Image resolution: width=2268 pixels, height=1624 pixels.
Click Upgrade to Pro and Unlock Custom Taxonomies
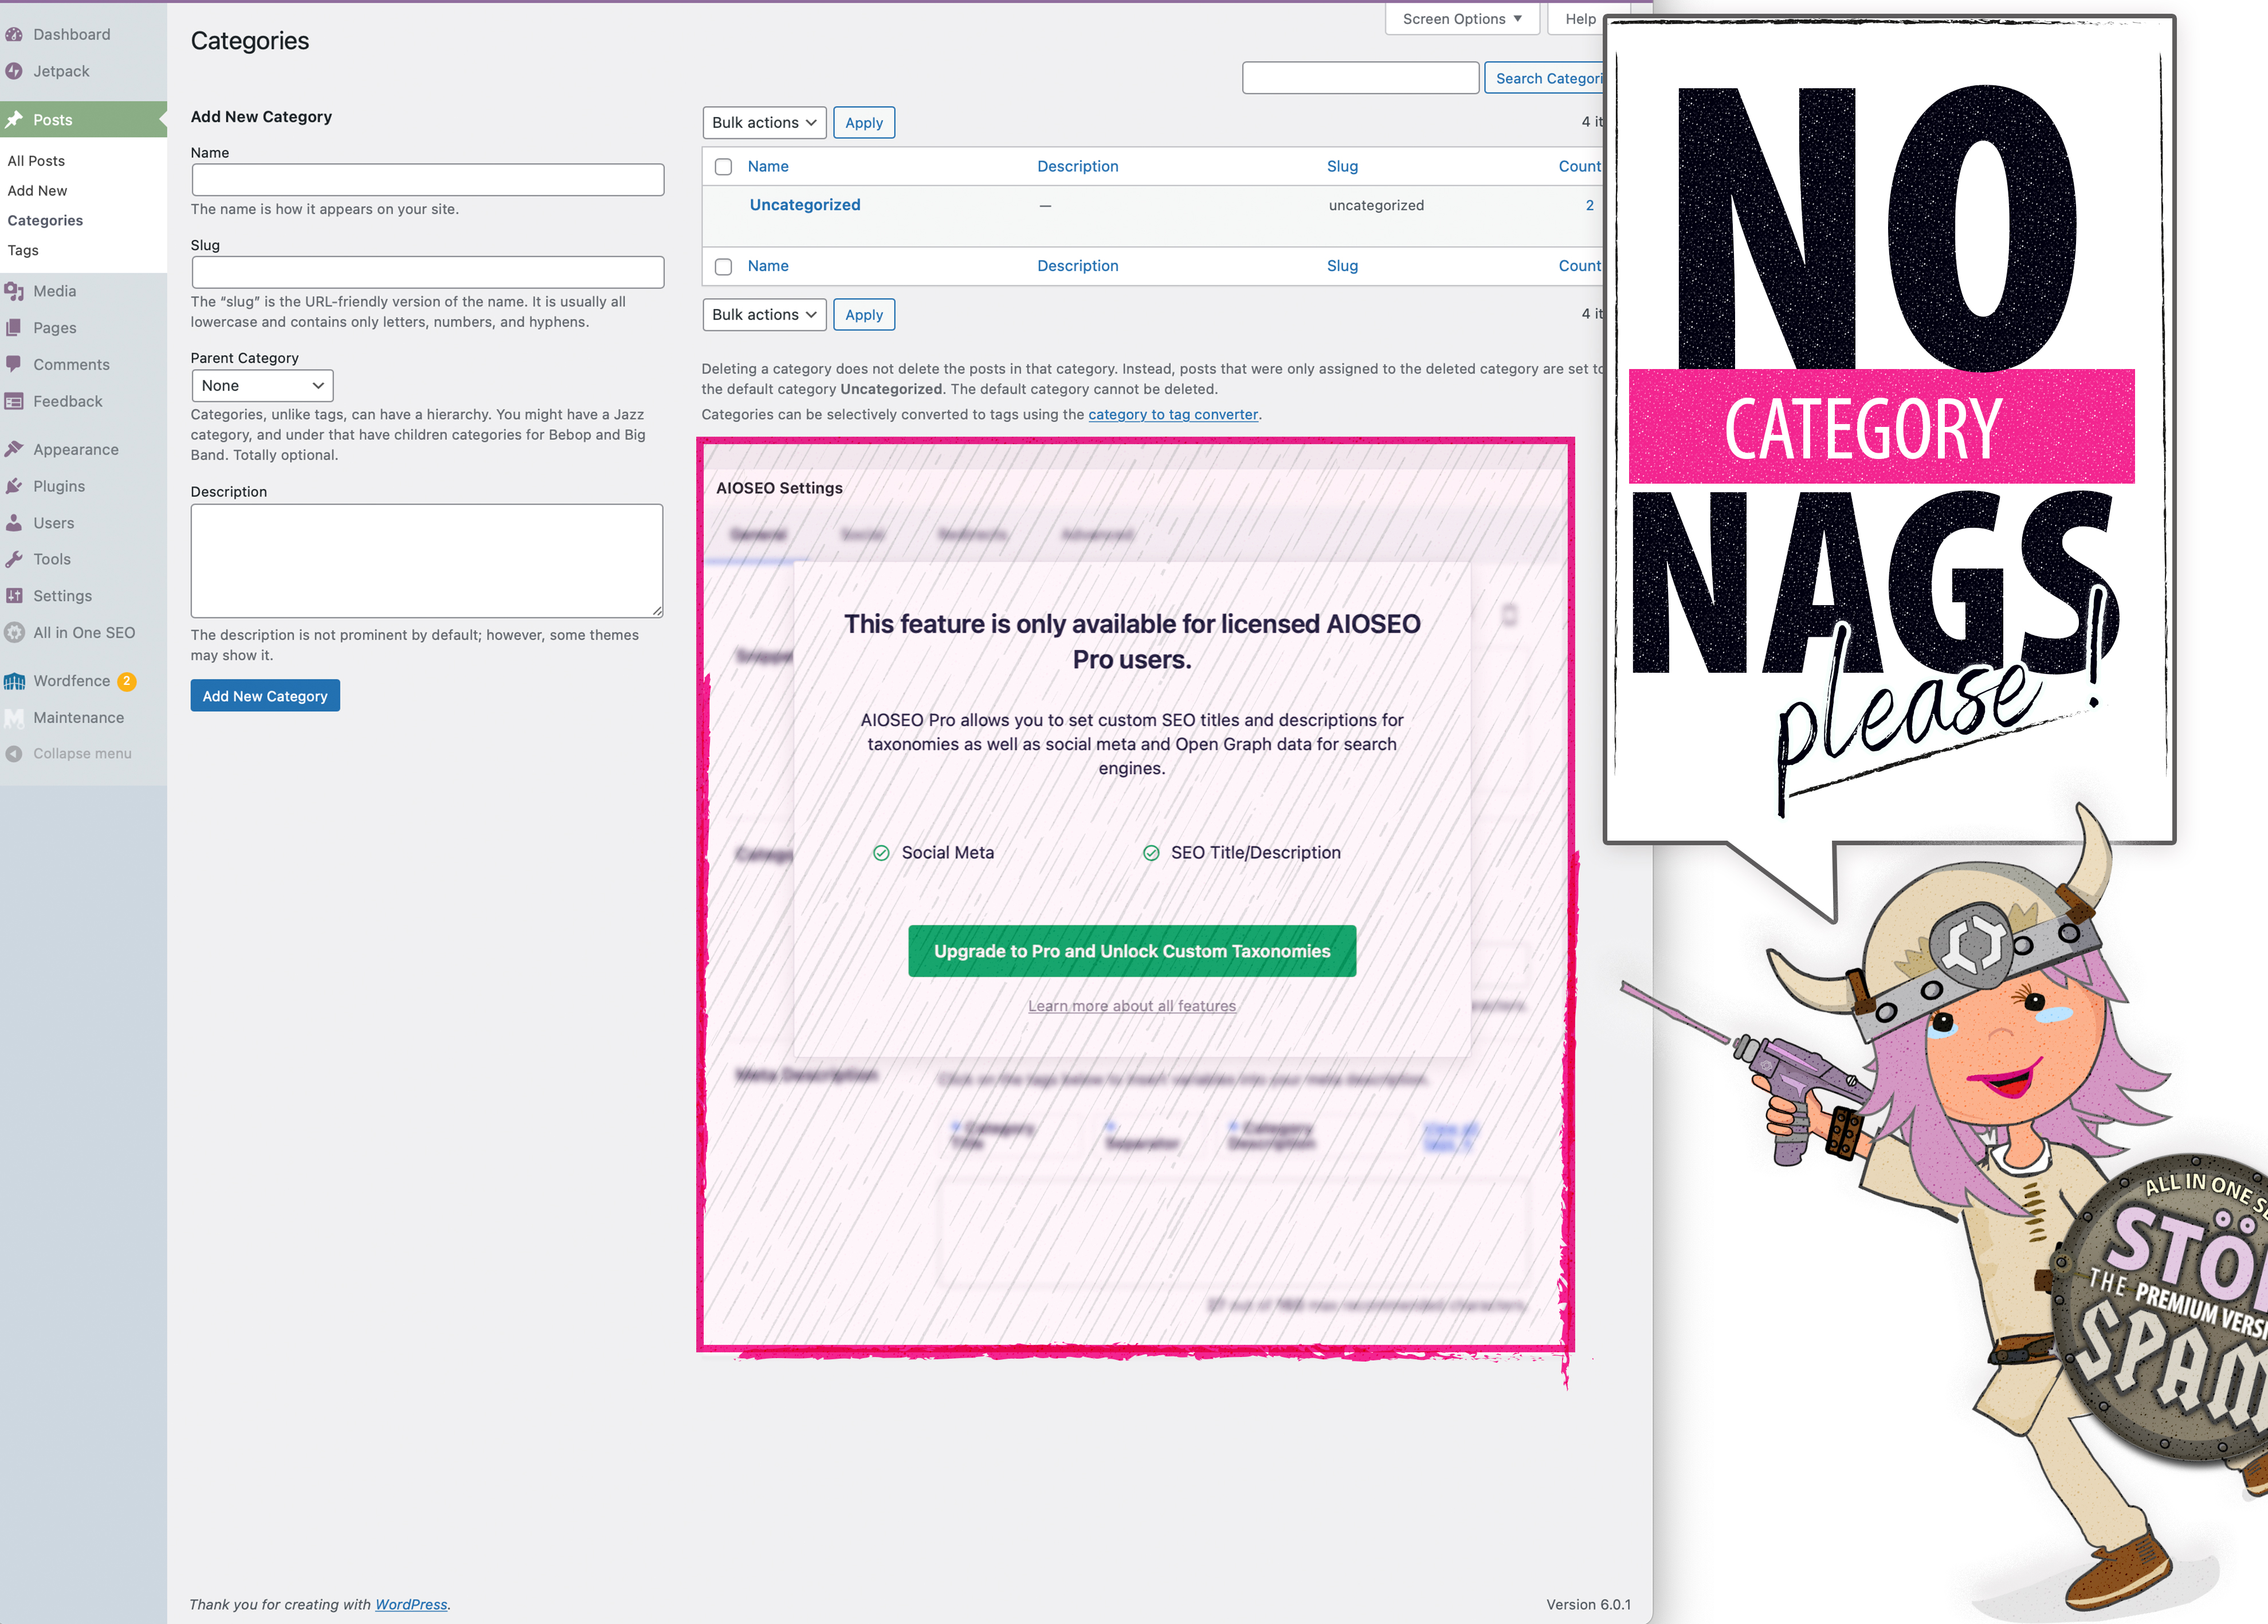[1132, 951]
